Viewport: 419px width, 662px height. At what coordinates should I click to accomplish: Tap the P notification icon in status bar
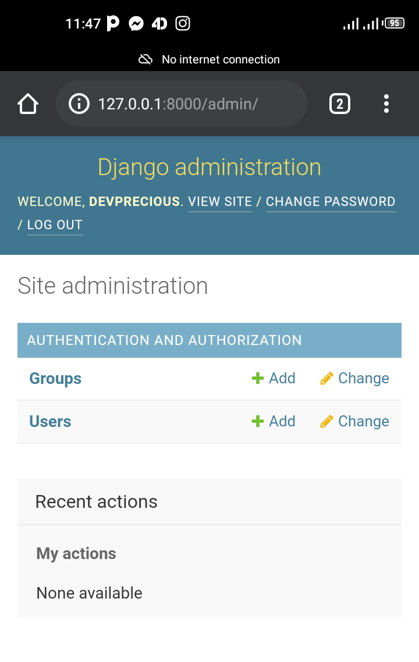point(113,23)
